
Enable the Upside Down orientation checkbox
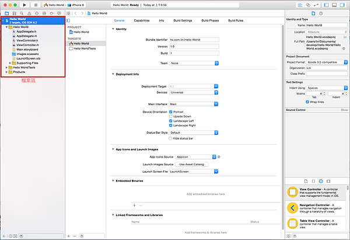tap(171, 116)
